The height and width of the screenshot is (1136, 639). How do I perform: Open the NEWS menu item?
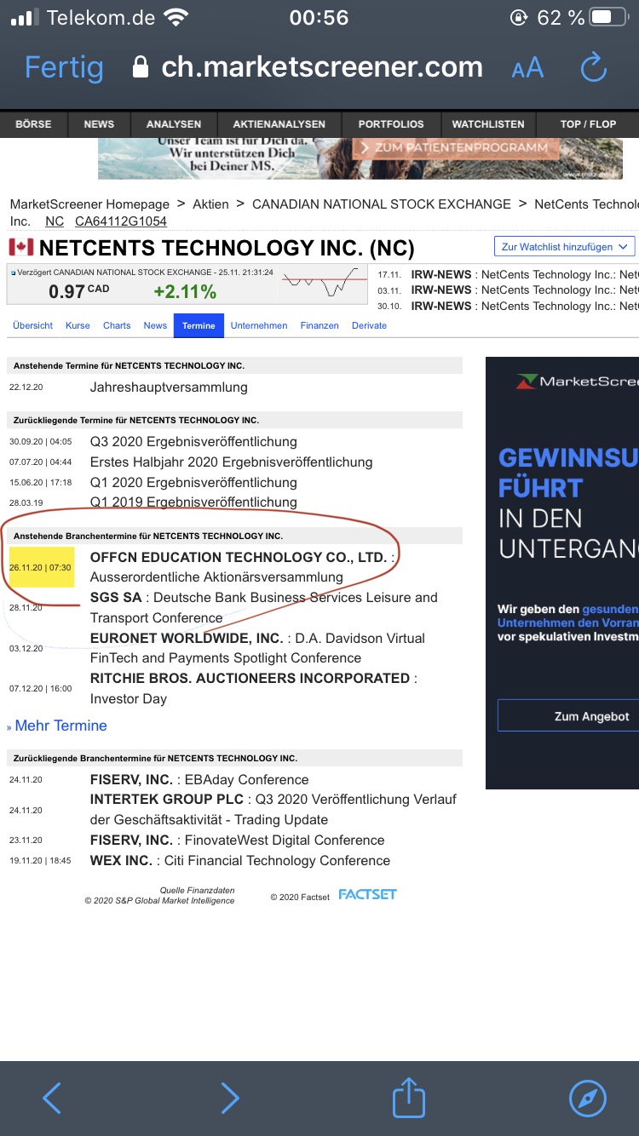99,124
